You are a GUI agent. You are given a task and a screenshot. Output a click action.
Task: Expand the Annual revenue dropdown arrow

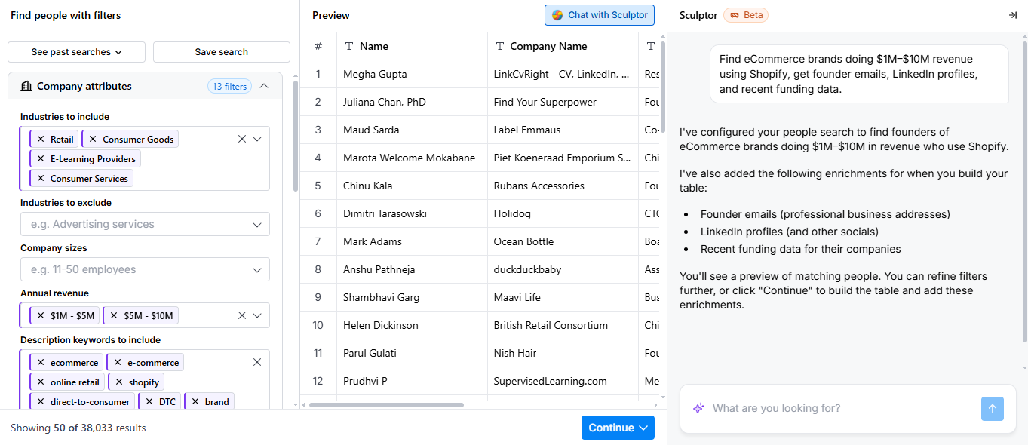tap(257, 316)
